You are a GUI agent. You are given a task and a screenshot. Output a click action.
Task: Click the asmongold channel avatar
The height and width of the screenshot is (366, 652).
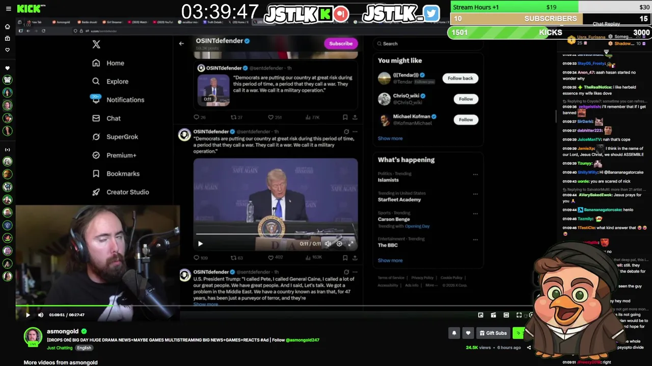tap(33, 336)
